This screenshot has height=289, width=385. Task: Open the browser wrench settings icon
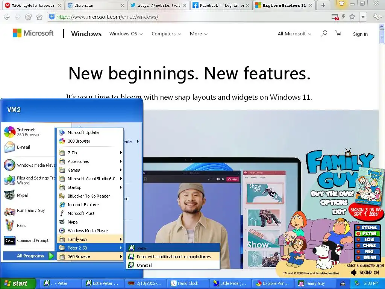pos(377,17)
